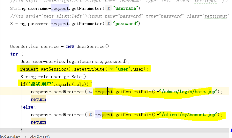Click getContextPath() in the admin redirect line

pos(135,92)
